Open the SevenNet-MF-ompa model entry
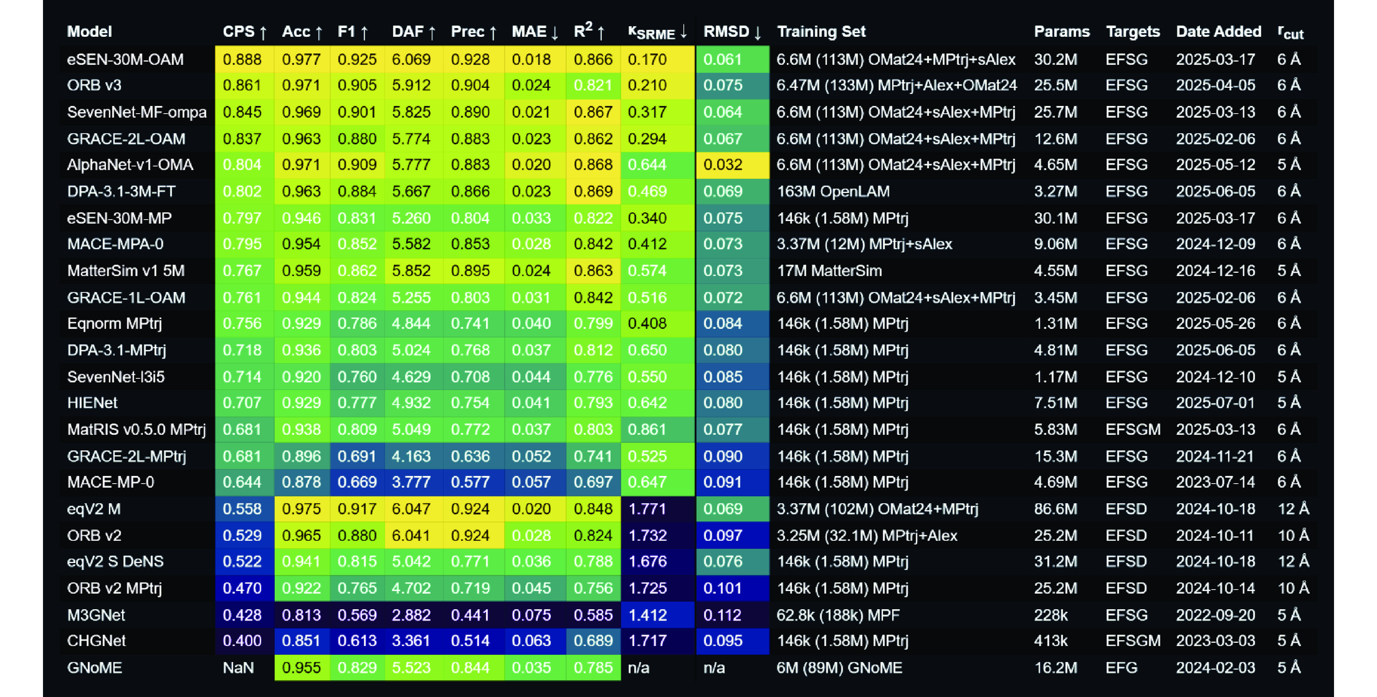 pos(136,112)
